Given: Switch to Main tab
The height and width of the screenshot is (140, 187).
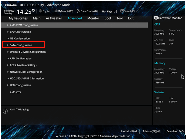Looking at the screenshot, I should pos(37,18).
